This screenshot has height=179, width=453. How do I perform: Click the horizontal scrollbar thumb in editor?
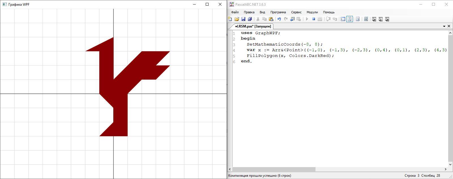click(274, 169)
